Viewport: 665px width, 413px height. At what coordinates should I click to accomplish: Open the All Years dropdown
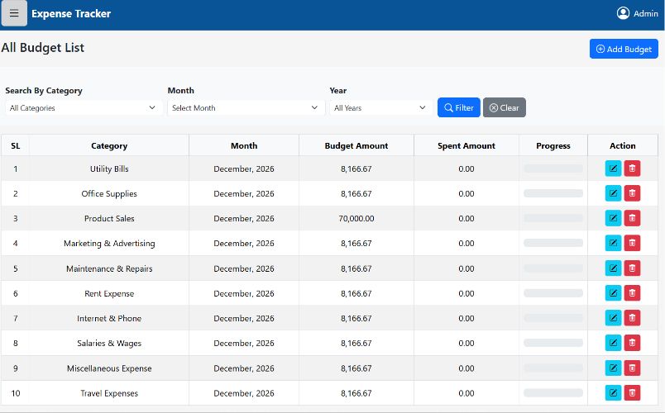point(380,108)
